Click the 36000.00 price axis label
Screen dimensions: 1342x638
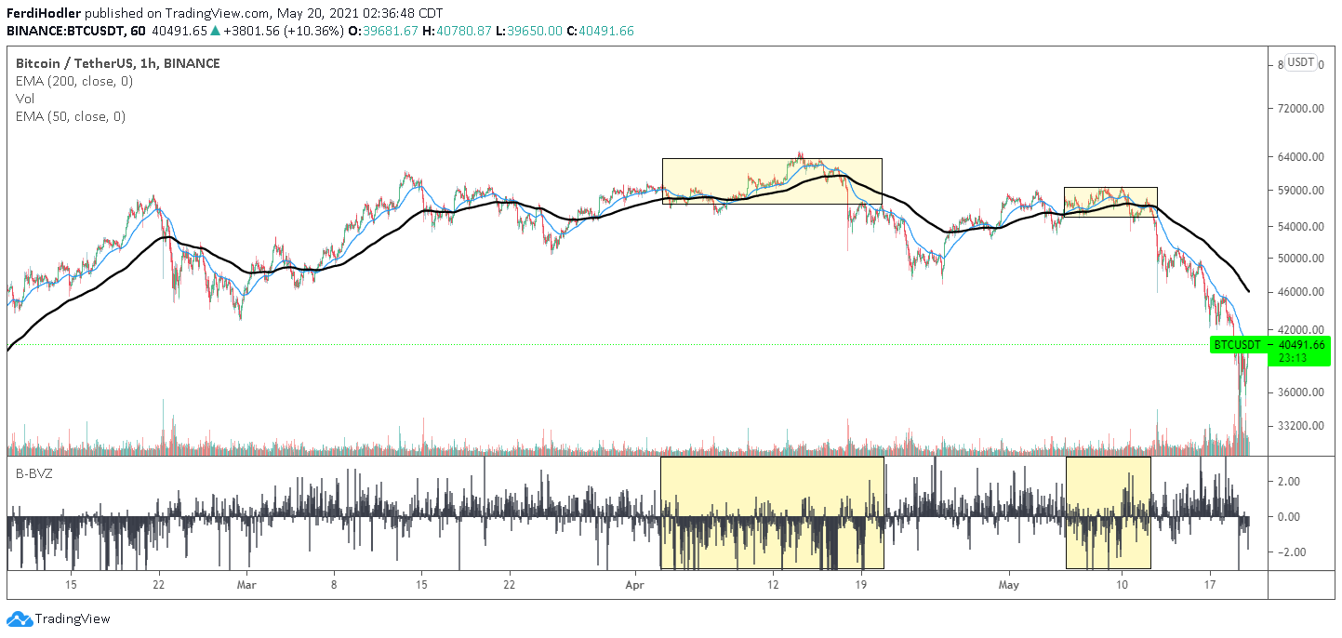pos(1300,392)
